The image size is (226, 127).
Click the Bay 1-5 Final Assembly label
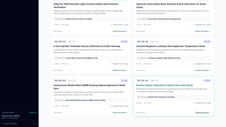pyautogui.click(x=10, y=118)
